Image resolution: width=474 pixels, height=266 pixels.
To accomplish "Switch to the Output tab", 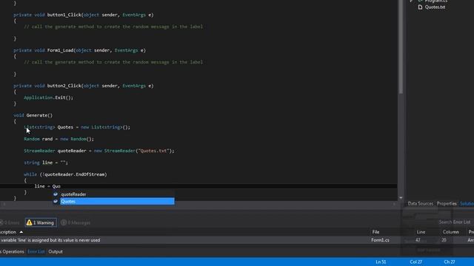I will pyautogui.click(x=56, y=251).
